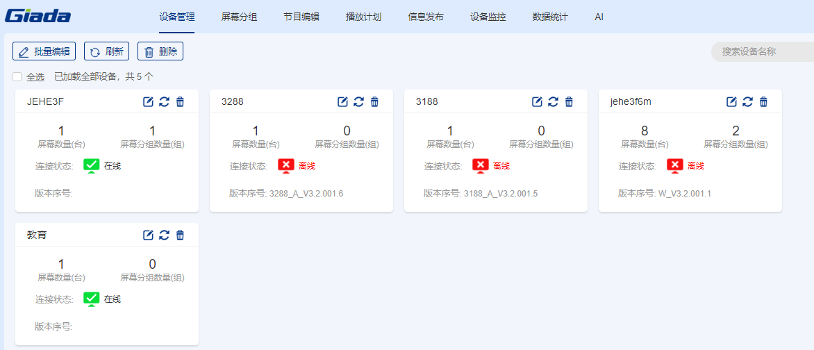Refresh the JEHE3F device card
Image resolution: width=814 pixels, height=350 pixels.
164,102
